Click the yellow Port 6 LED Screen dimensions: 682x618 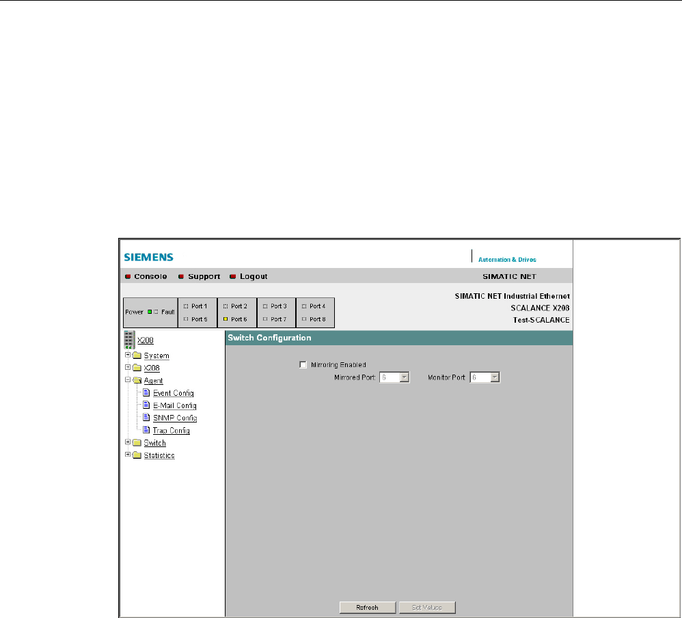click(x=226, y=319)
